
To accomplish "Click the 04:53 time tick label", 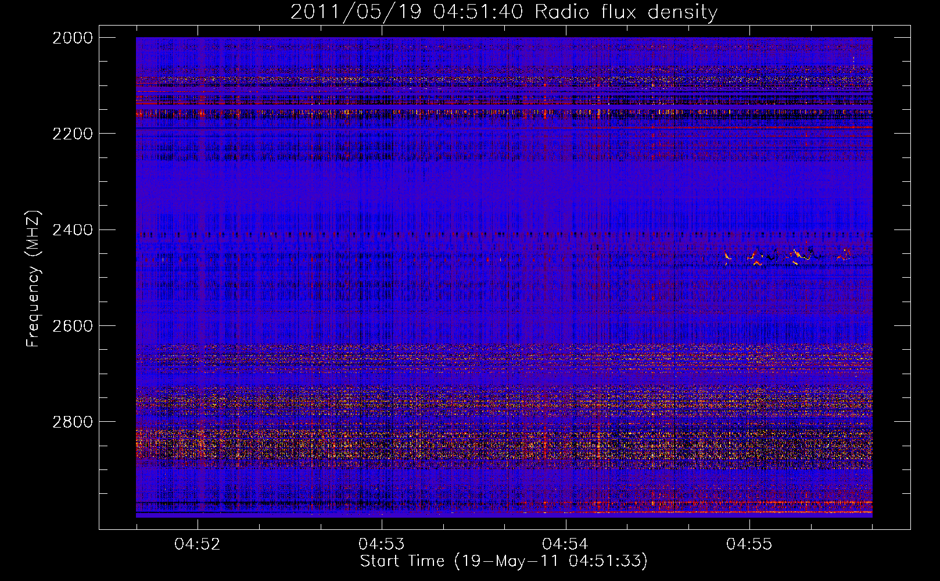I will (382, 544).
